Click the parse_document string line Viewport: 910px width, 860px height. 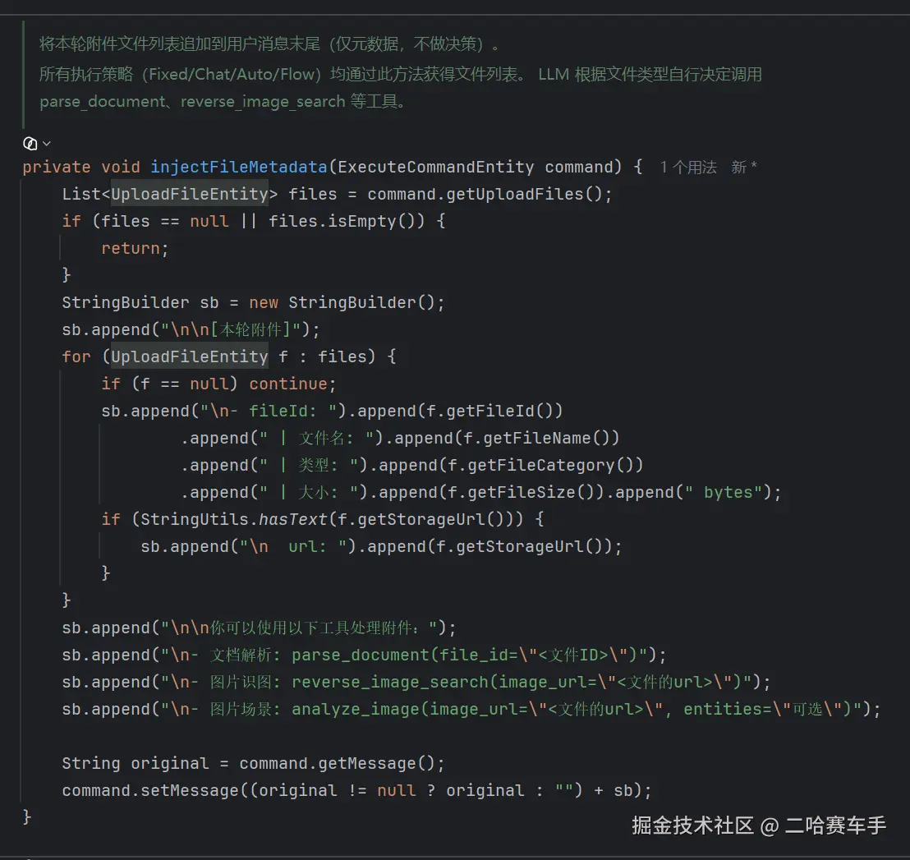point(364,655)
